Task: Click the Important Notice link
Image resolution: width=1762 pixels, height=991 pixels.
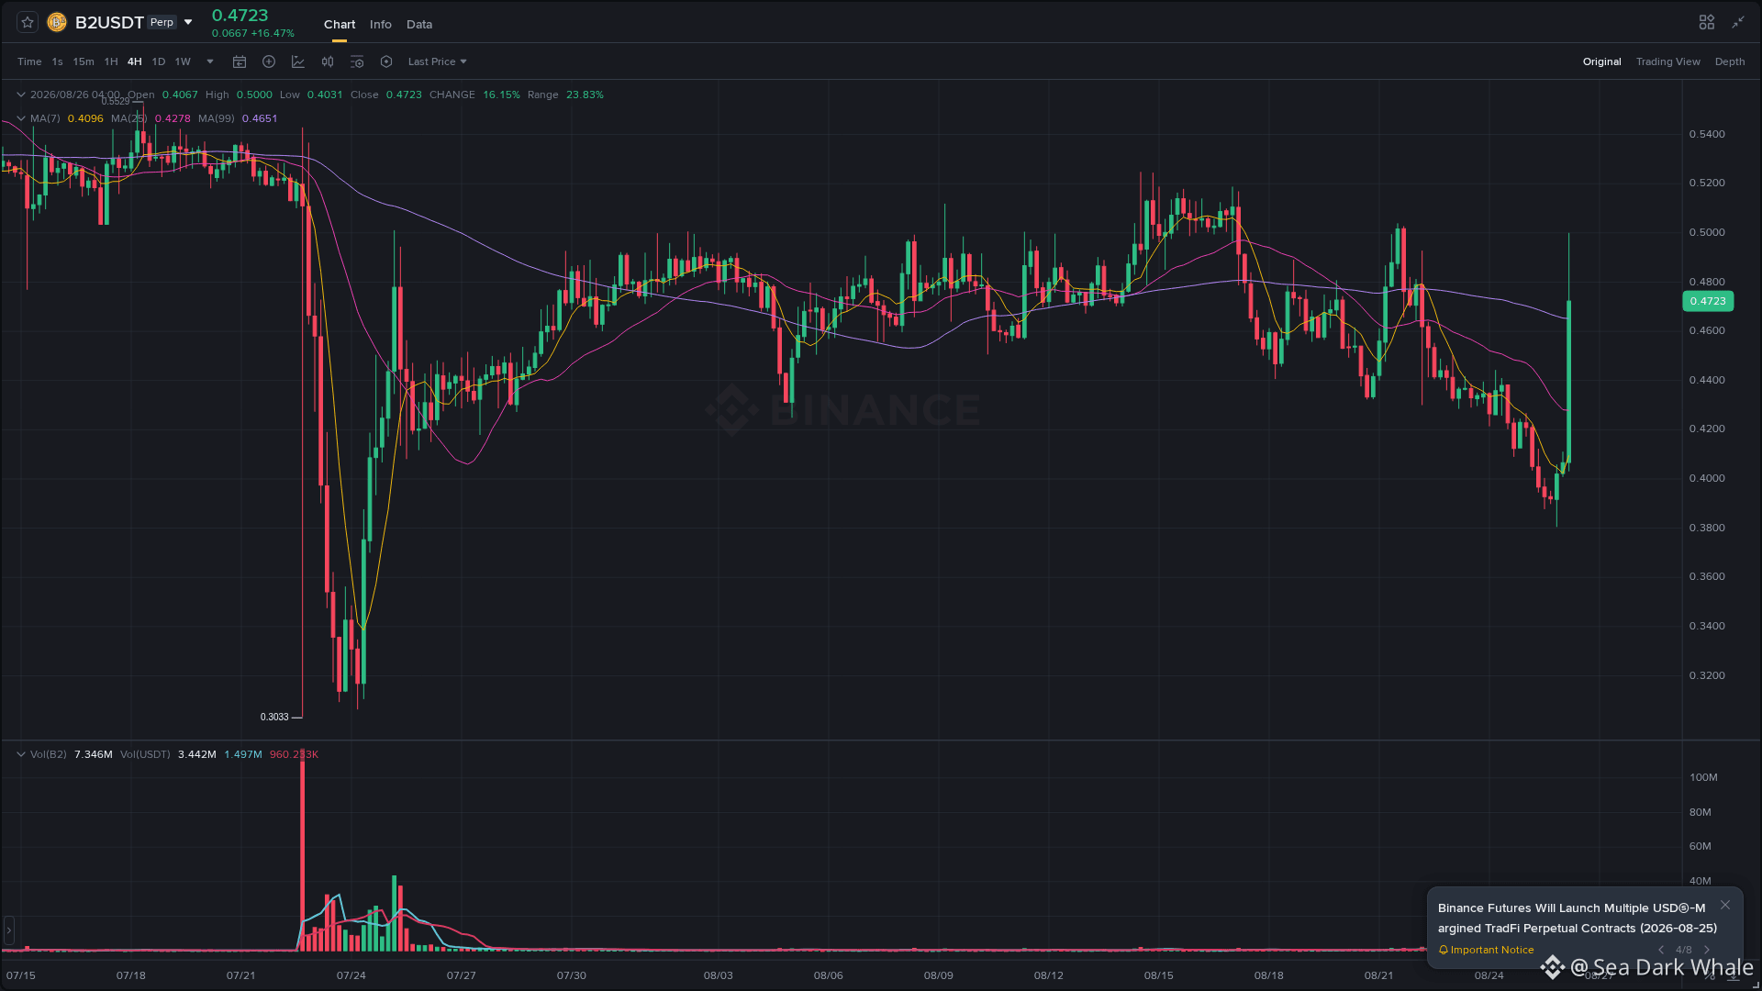Action: click(1492, 950)
